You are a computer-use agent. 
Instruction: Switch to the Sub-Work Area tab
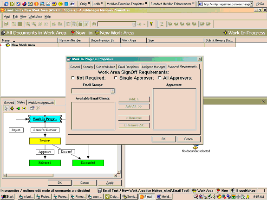tap(105, 67)
